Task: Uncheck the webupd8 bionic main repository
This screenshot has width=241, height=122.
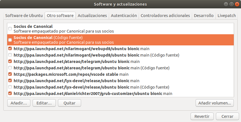Action: point(10,49)
